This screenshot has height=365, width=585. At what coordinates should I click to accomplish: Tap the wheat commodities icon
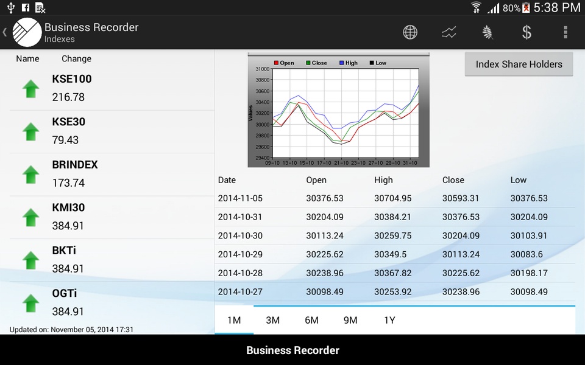tap(487, 32)
